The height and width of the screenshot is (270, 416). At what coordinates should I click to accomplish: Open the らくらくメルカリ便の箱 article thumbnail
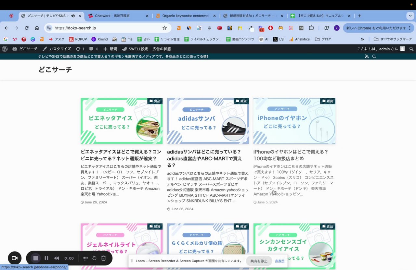(x=208, y=246)
